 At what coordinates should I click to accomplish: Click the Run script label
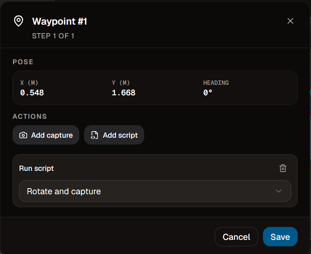[36, 168]
